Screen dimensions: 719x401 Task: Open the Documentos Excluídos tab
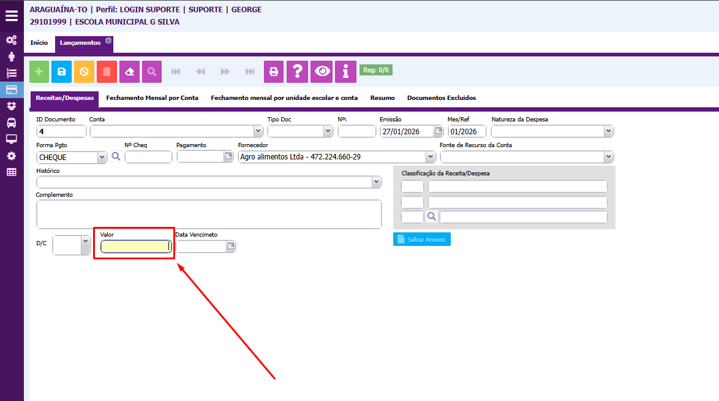pyautogui.click(x=441, y=98)
